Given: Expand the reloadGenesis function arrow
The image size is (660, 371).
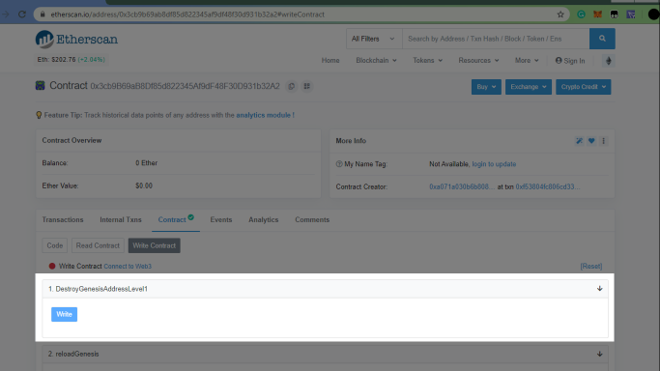Looking at the screenshot, I should point(599,354).
